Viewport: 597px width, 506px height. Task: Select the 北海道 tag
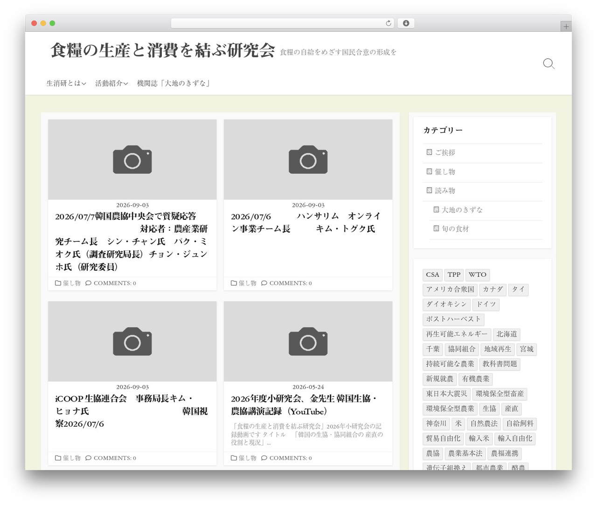coord(507,334)
